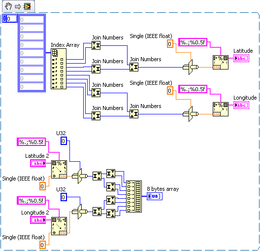The width and height of the screenshot is (260, 251).
Task: Select the Split Number node right of the Latitude 2 type cast
Action: (x=97, y=176)
